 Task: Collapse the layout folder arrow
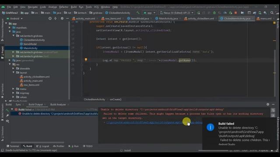pos(14,72)
